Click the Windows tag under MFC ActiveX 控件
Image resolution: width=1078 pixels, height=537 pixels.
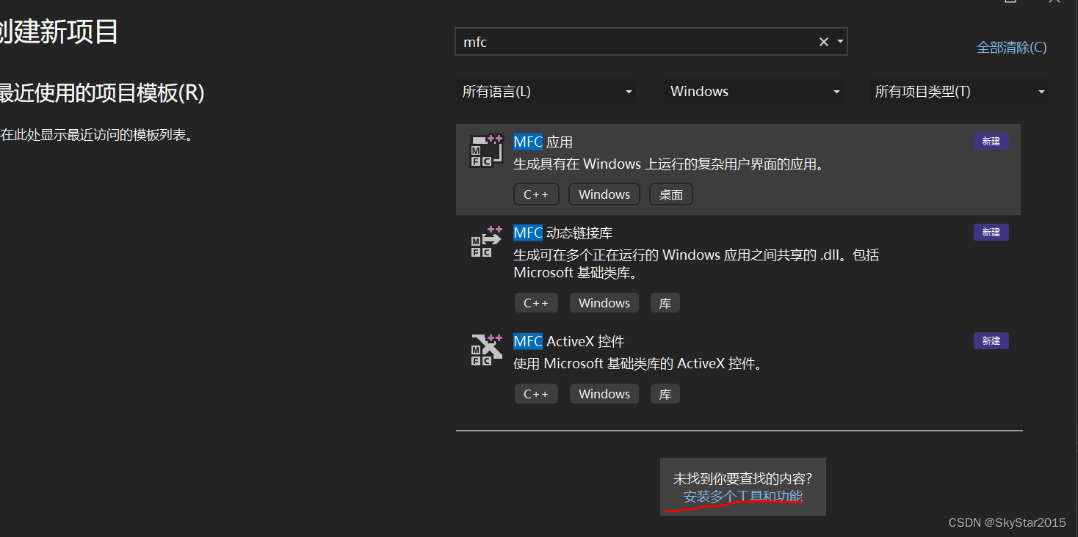click(604, 394)
